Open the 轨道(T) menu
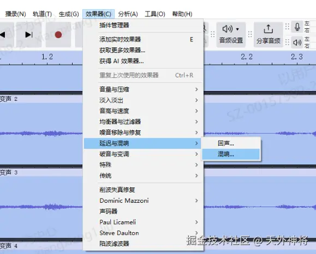This screenshot has height=254, width=316. coord(43,14)
